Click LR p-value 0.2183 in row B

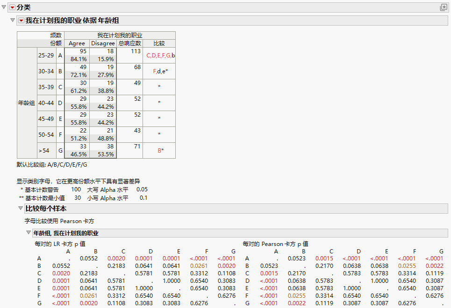(x=116, y=266)
